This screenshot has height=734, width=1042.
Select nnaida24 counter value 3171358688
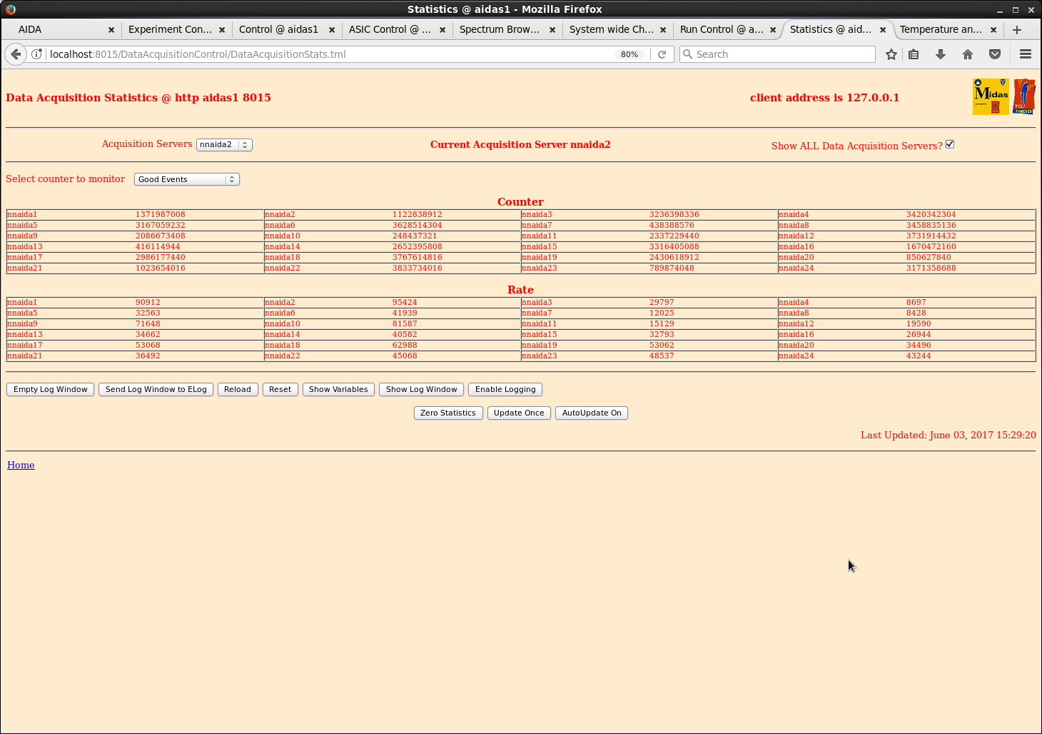[931, 268]
